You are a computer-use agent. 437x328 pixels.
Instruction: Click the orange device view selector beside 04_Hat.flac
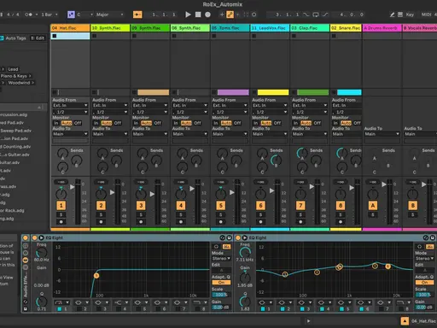405,321
